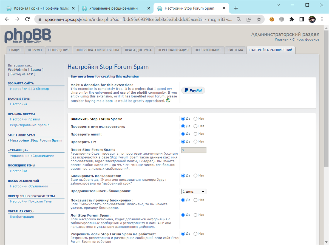Open the ОБЩИЕ admin tab
This screenshot has height=245, width=329.
pos(15,50)
